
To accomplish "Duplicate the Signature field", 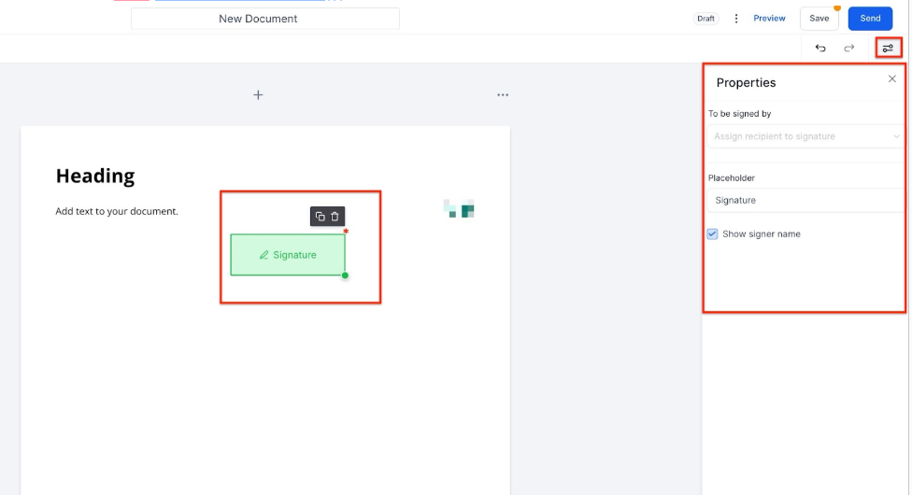I will point(320,217).
